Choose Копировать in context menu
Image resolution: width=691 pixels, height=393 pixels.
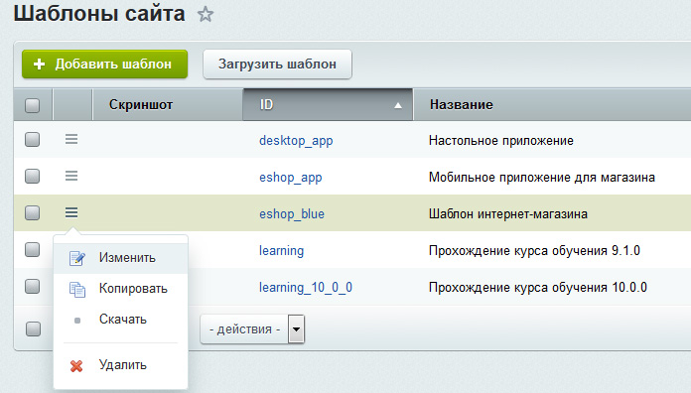pyautogui.click(x=121, y=289)
